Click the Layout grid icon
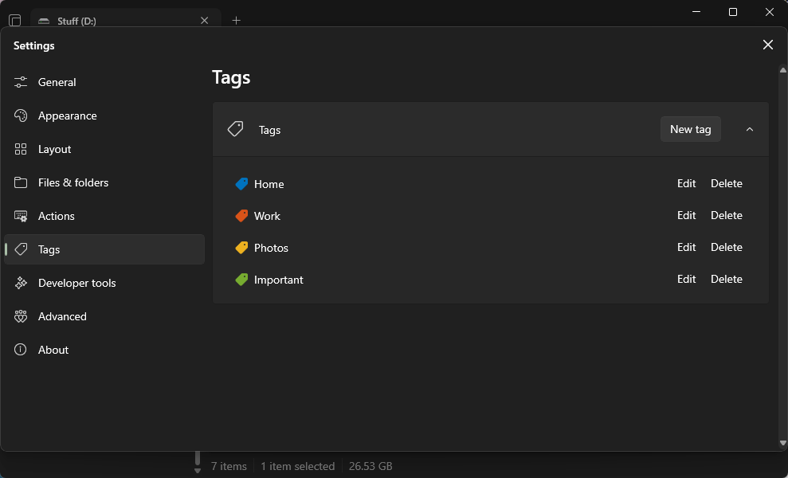 tap(22, 149)
